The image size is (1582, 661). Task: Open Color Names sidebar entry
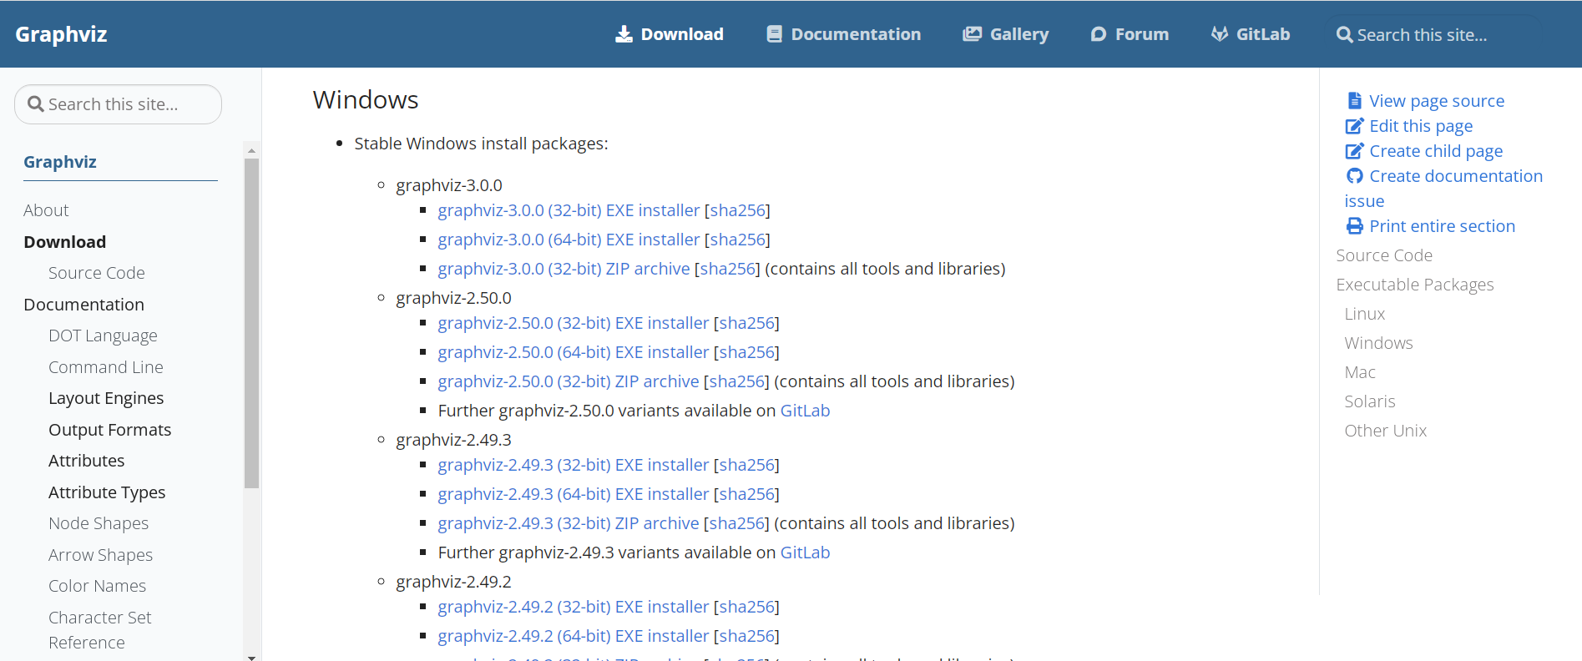click(x=98, y=586)
